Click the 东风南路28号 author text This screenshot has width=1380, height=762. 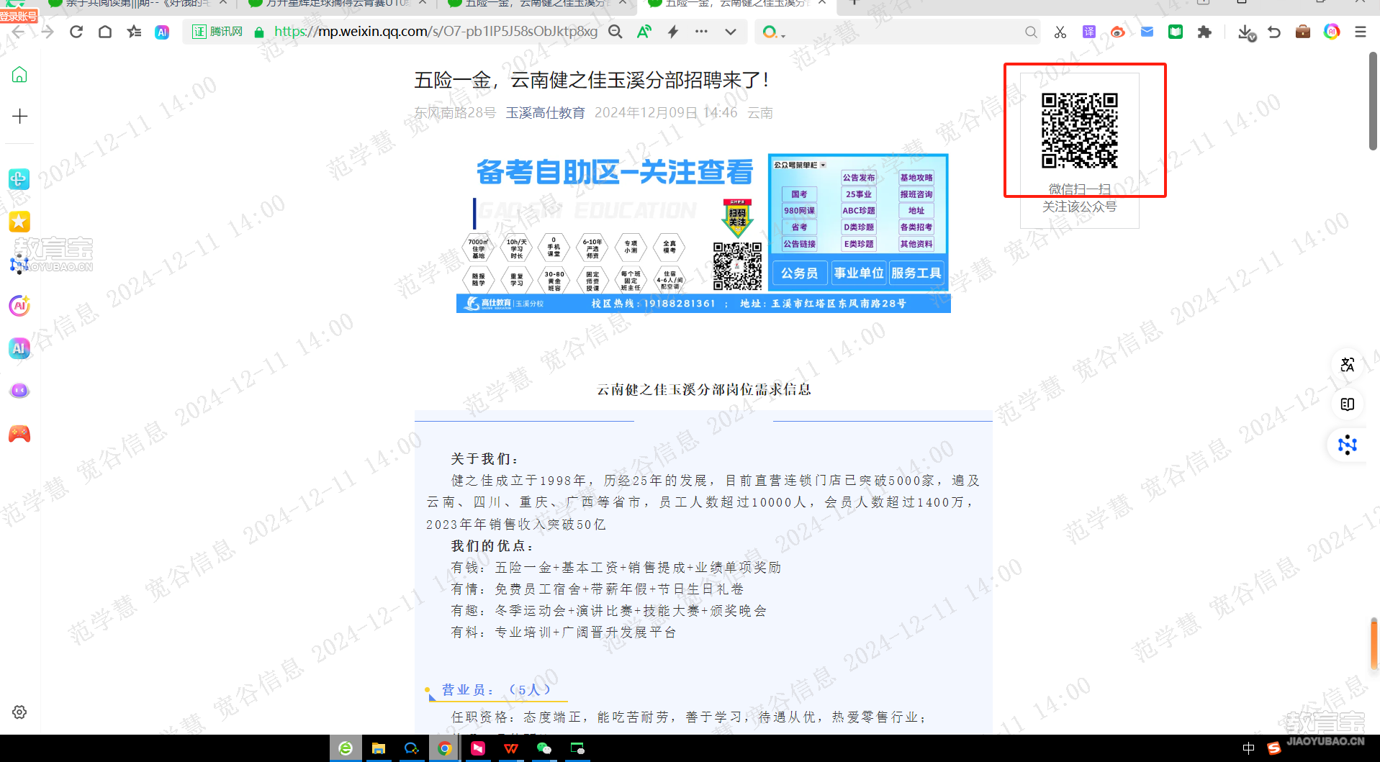[455, 113]
